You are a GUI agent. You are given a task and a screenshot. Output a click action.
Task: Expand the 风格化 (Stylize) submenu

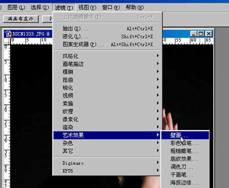pyautogui.click(x=107, y=56)
